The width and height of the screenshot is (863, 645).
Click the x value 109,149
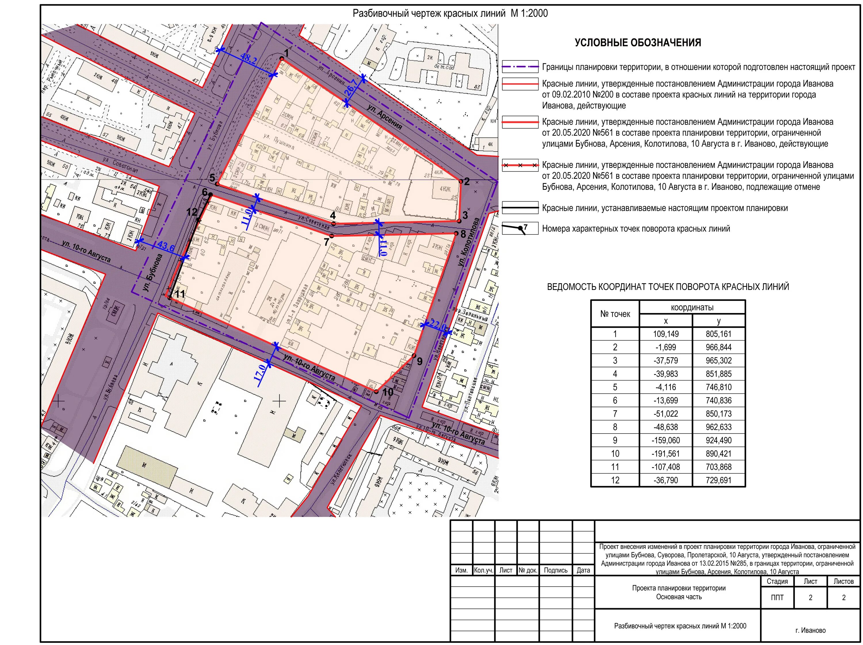(666, 334)
